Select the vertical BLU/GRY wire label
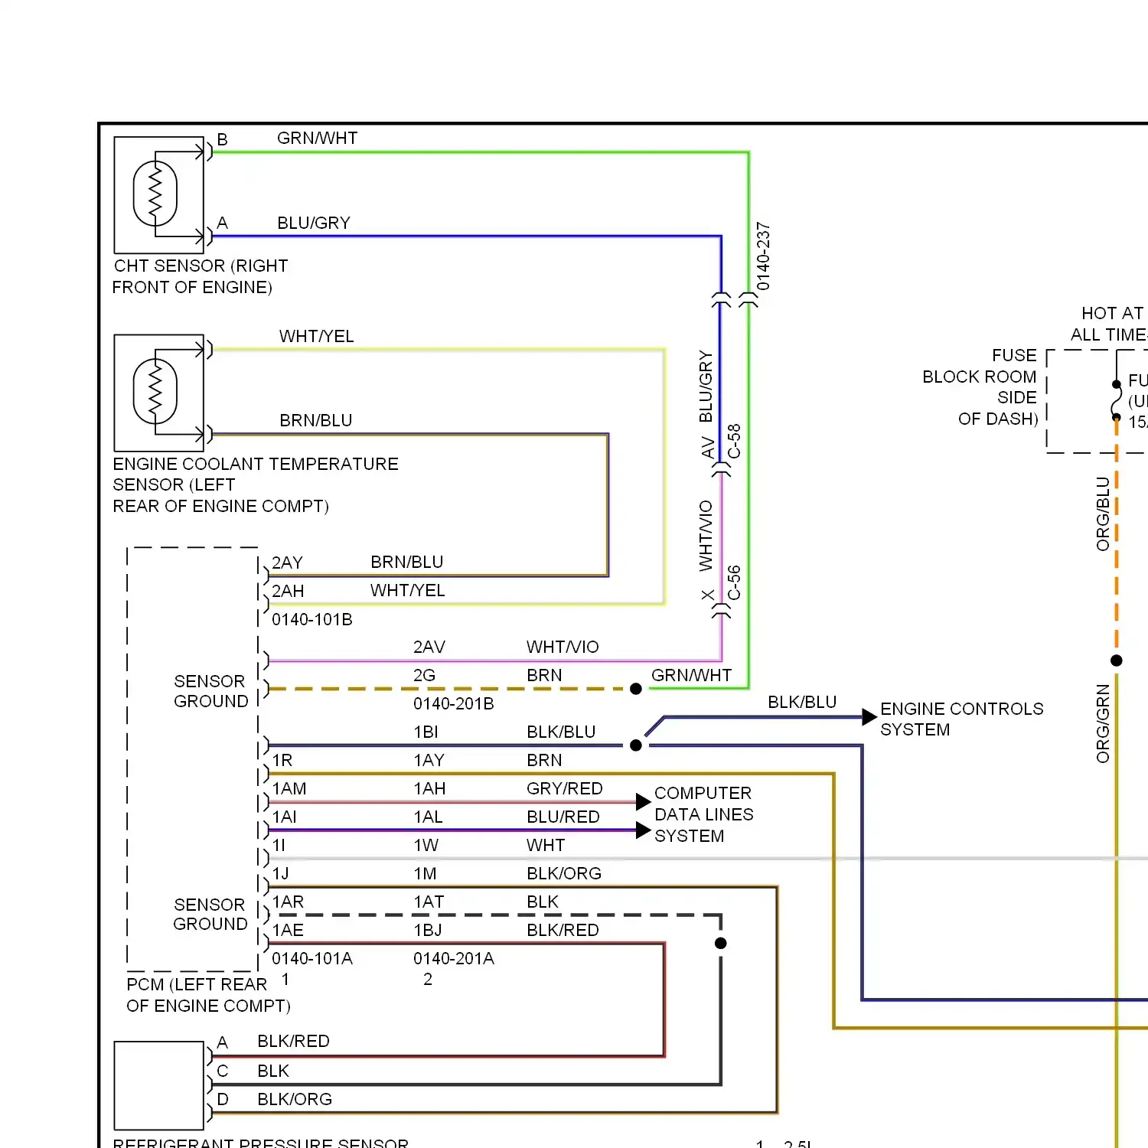The width and height of the screenshot is (1148, 1148). coord(706,386)
